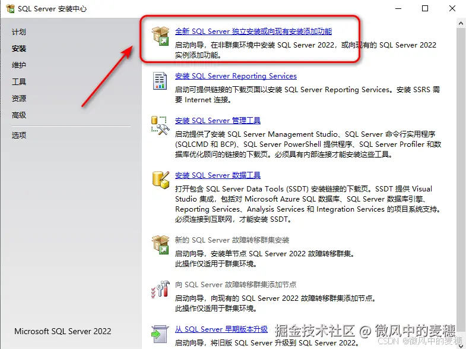Click 向 SQL Server 故障转移群集添加节点 entry
Image resolution: width=466 pixels, height=349 pixels.
tap(236, 285)
